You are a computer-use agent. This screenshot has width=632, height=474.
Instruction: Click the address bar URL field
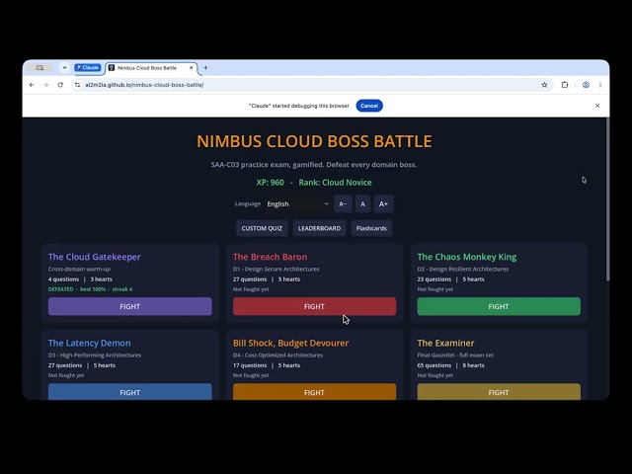pyautogui.click(x=310, y=85)
